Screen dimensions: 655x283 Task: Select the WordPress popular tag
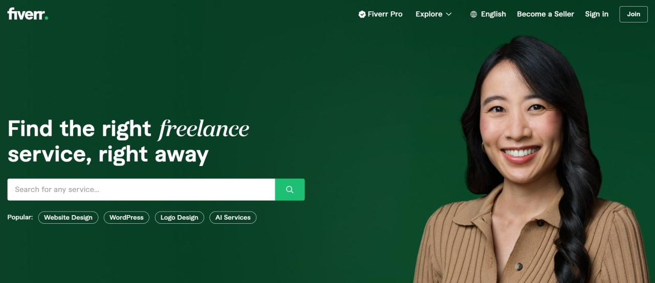tap(126, 218)
